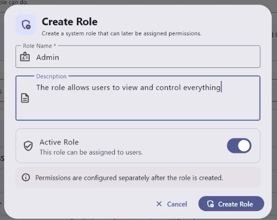Select the 'Create Role' dialog heading text
Viewport: 277px width, 220px height.
70,22
